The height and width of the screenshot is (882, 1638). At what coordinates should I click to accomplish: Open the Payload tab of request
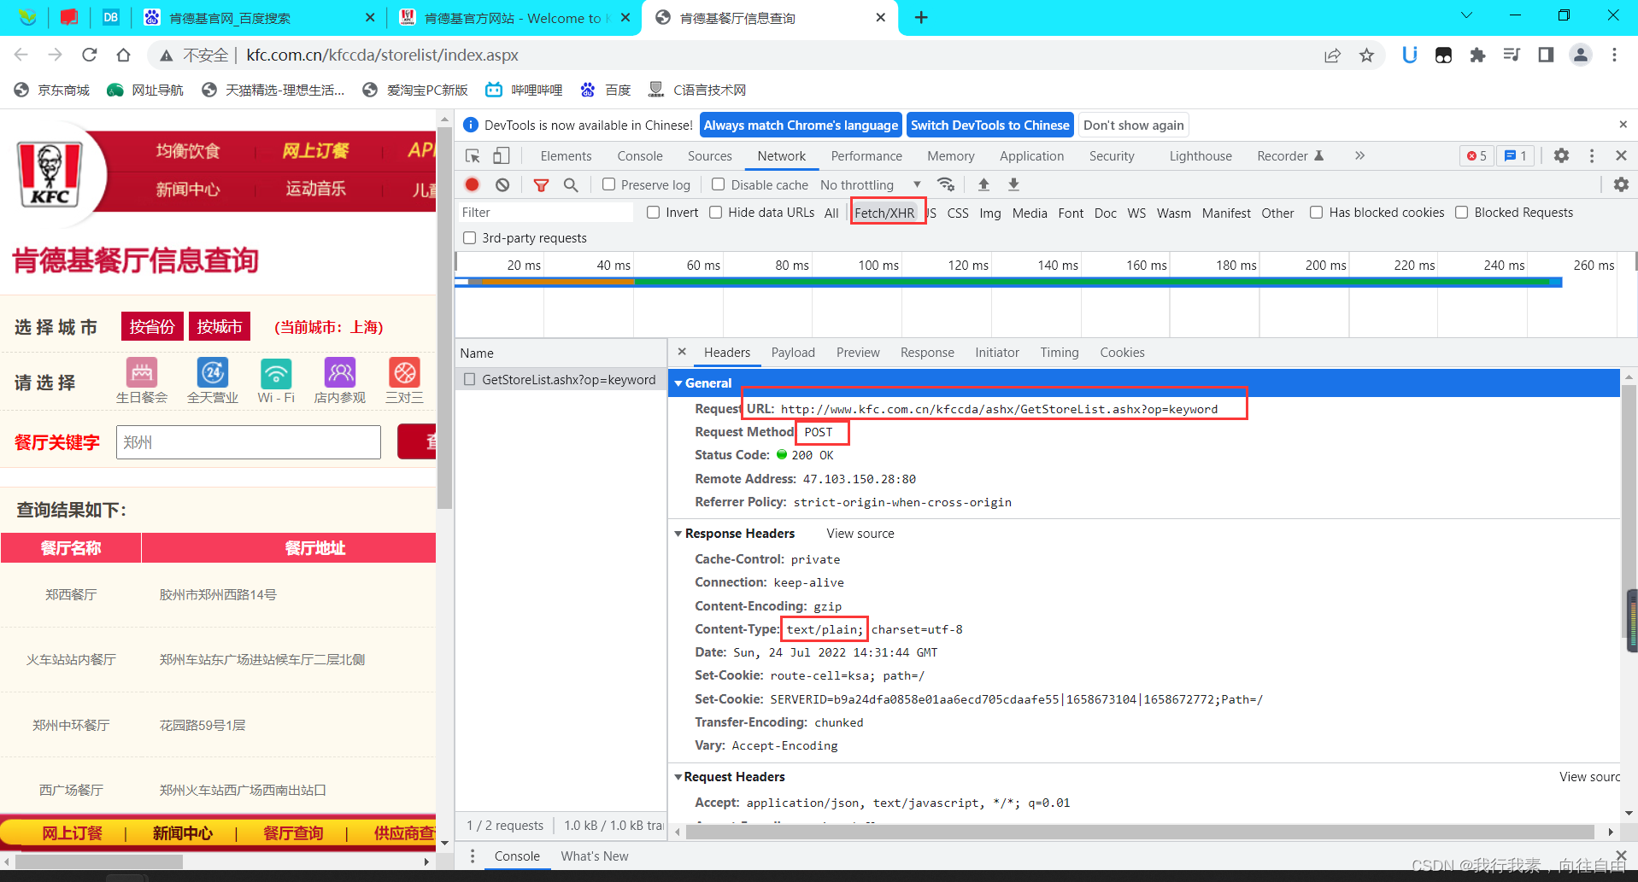(793, 353)
